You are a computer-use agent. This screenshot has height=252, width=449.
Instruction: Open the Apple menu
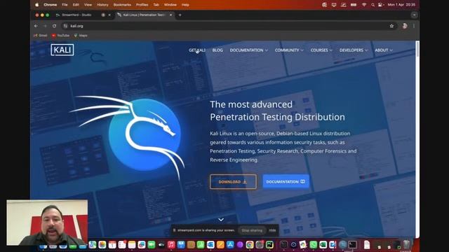(37, 5)
